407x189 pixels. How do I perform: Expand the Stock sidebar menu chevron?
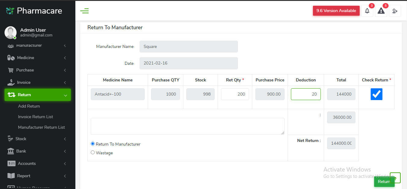[x=65, y=139]
